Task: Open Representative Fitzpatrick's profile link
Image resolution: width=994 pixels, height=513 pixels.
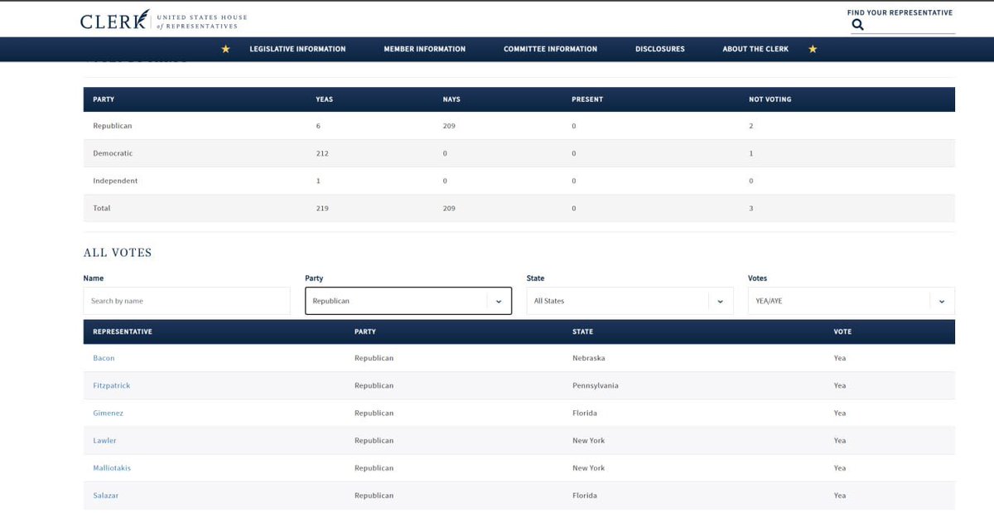Action: pyautogui.click(x=111, y=385)
